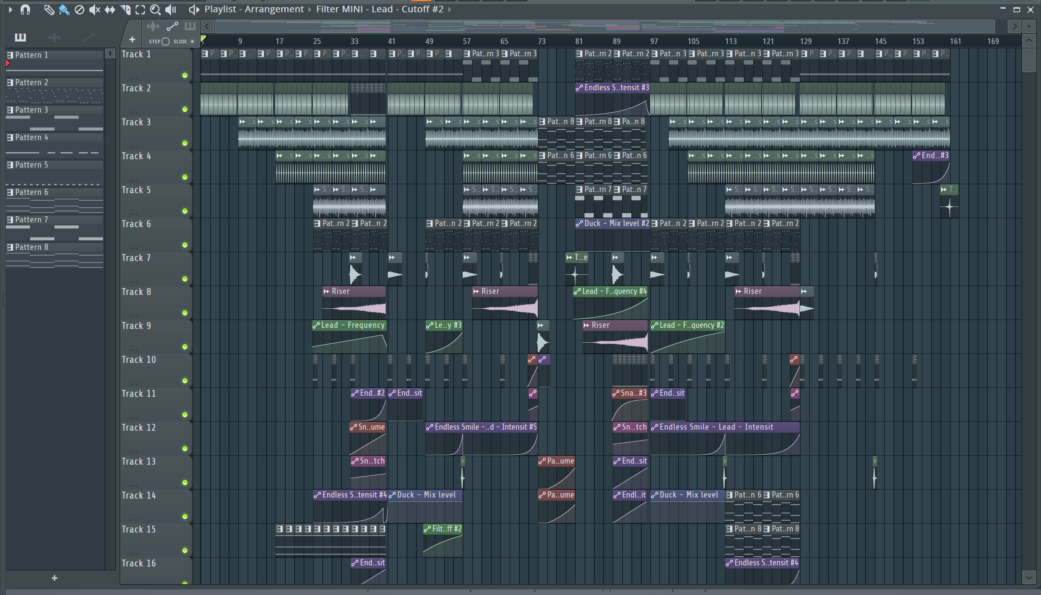
Task: Mute Track 1 with its green light
Action: pos(185,75)
